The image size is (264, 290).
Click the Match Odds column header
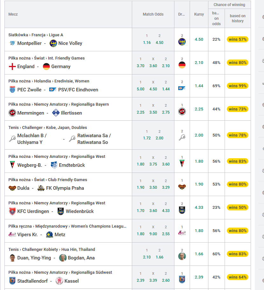coord(153,14)
